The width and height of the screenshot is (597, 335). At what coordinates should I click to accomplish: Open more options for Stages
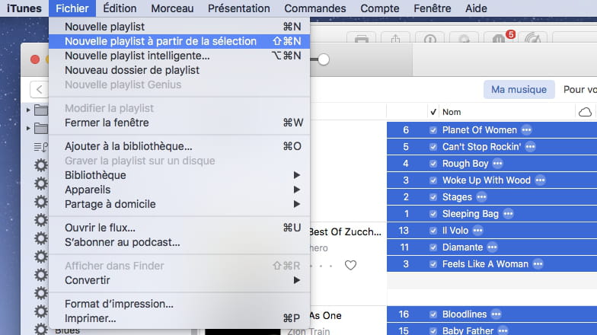point(481,196)
